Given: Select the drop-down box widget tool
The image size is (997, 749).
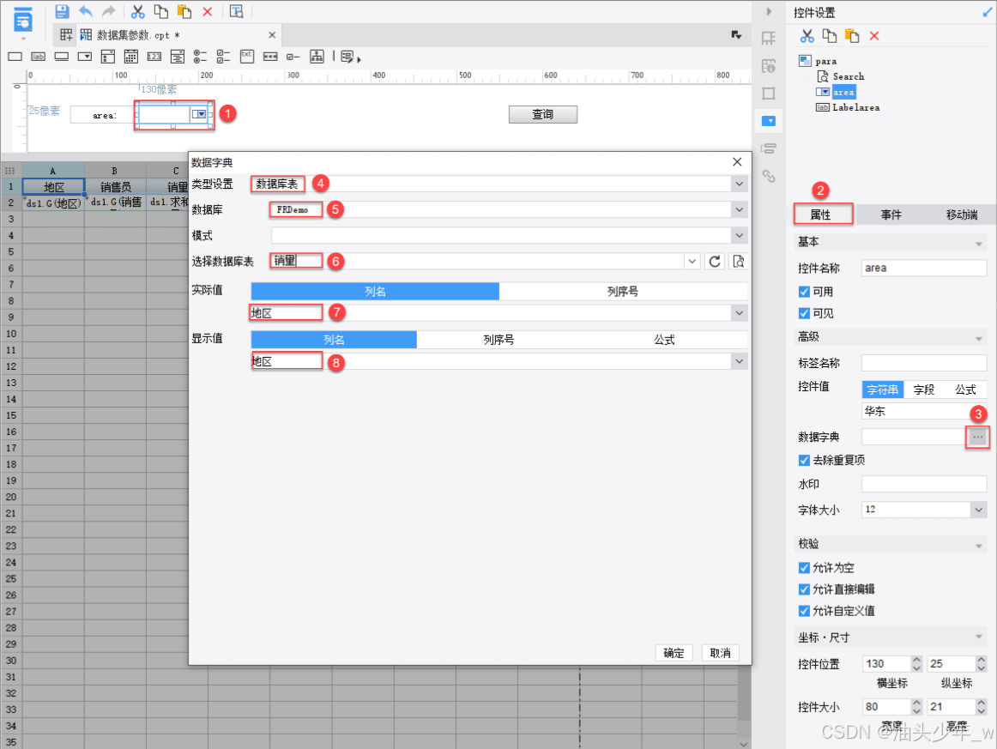Looking at the screenshot, I should pyautogui.click(x=85, y=57).
